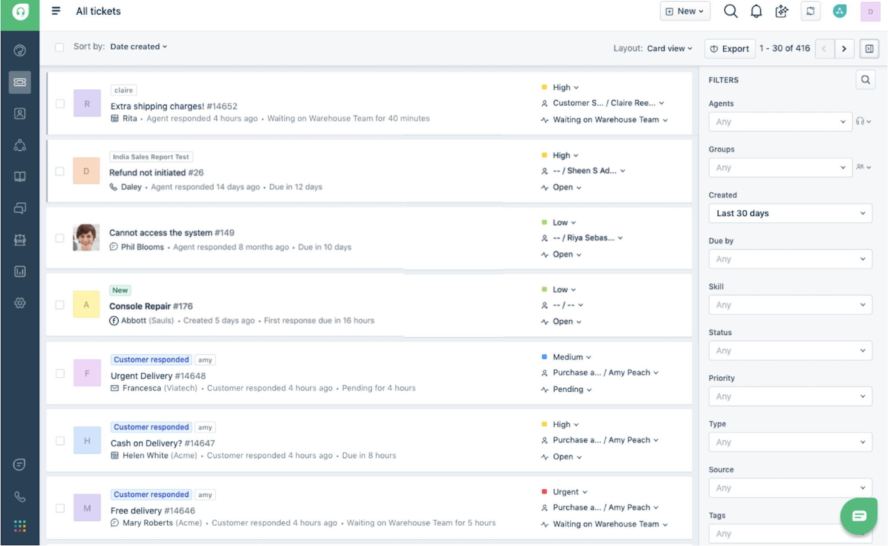This screenshot has width=888, height=546.
Task: Open the Priority filter dropdown
Action: 790,396
